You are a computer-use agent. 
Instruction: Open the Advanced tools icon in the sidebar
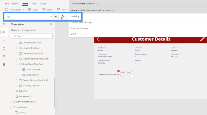coord(4,64)
